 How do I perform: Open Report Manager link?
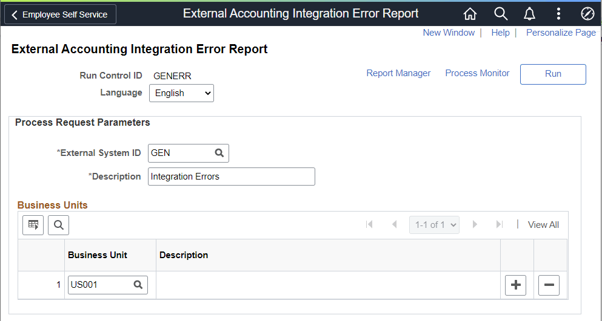click(x=398, y=73)
